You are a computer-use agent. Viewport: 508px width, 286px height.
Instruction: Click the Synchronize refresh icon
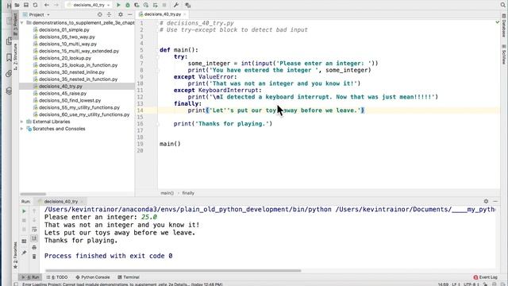coord(35,6)
